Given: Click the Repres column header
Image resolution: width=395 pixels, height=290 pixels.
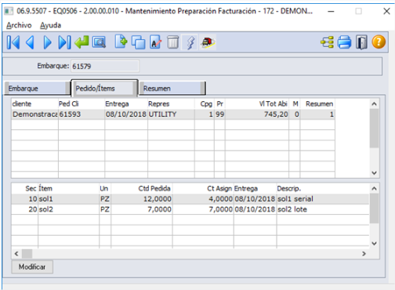Looking at the screenshot, I should (x=171, y=104).
